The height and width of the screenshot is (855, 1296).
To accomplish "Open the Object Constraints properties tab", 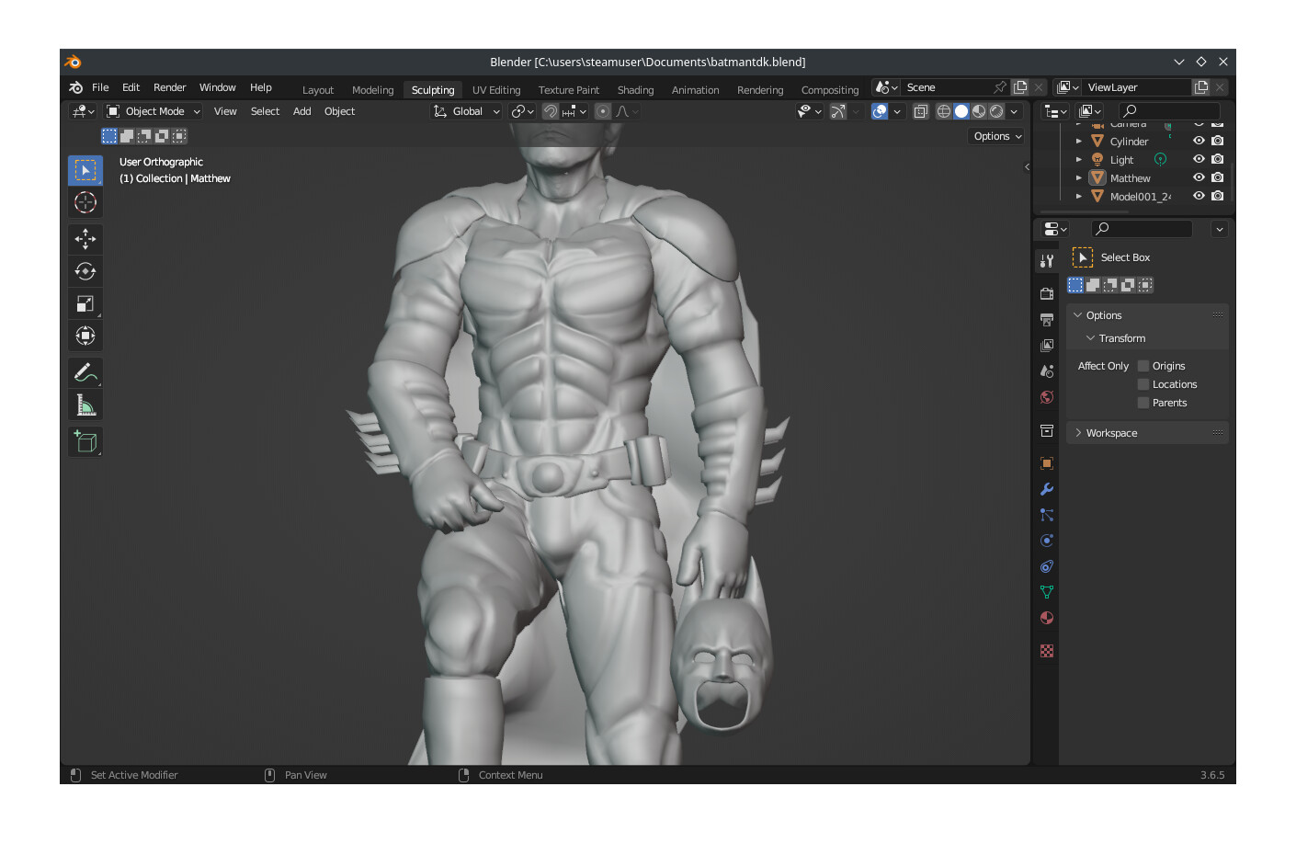I will tap(1047, 566).
